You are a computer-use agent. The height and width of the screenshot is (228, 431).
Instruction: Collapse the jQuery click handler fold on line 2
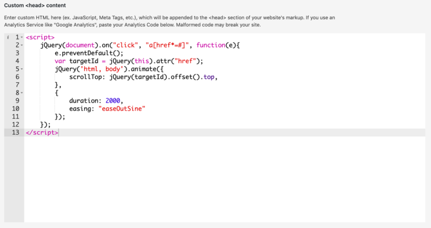22,45
